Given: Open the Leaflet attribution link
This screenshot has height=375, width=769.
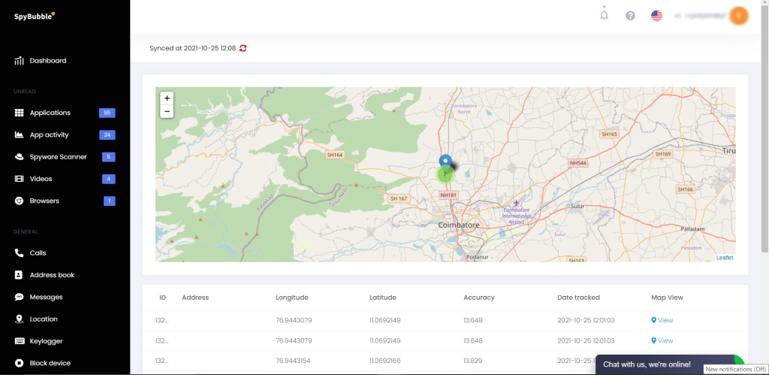Looking at the screenshot, I should point(724,258).
